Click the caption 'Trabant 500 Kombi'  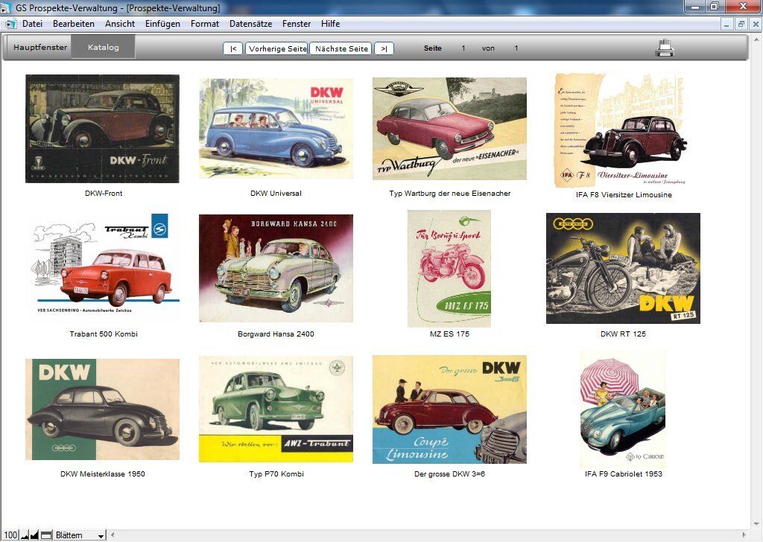pyautogui.click(x=104, y=334)
